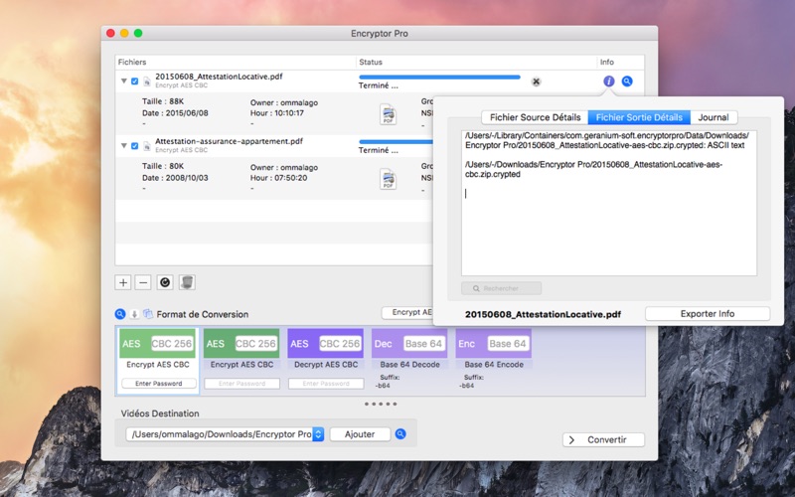Click the Ajouter button
This screenshot has width=795, height=497.
pos(360,434)
